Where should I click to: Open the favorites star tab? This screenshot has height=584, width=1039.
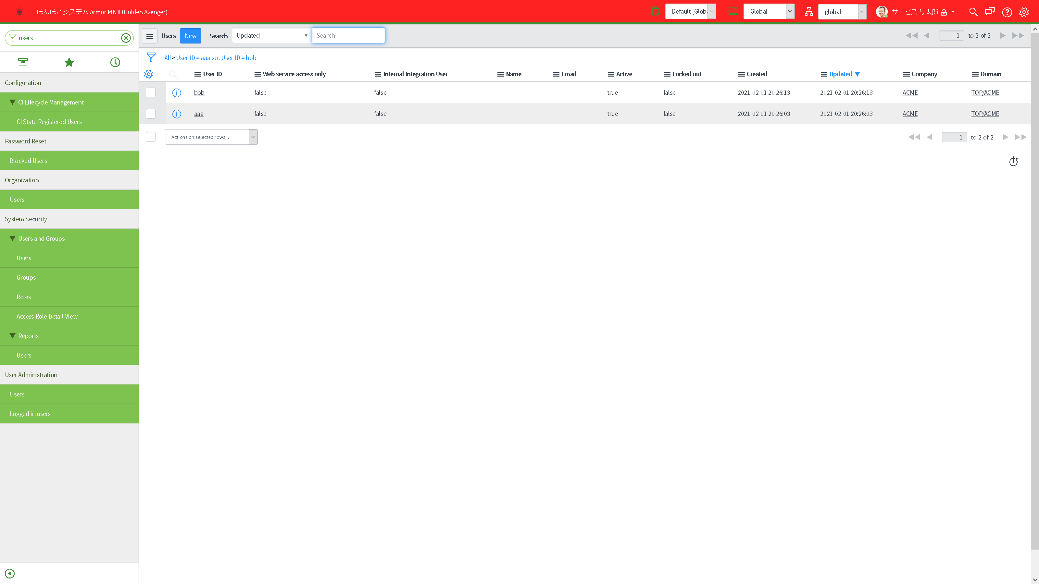click(x=69, y=62)
